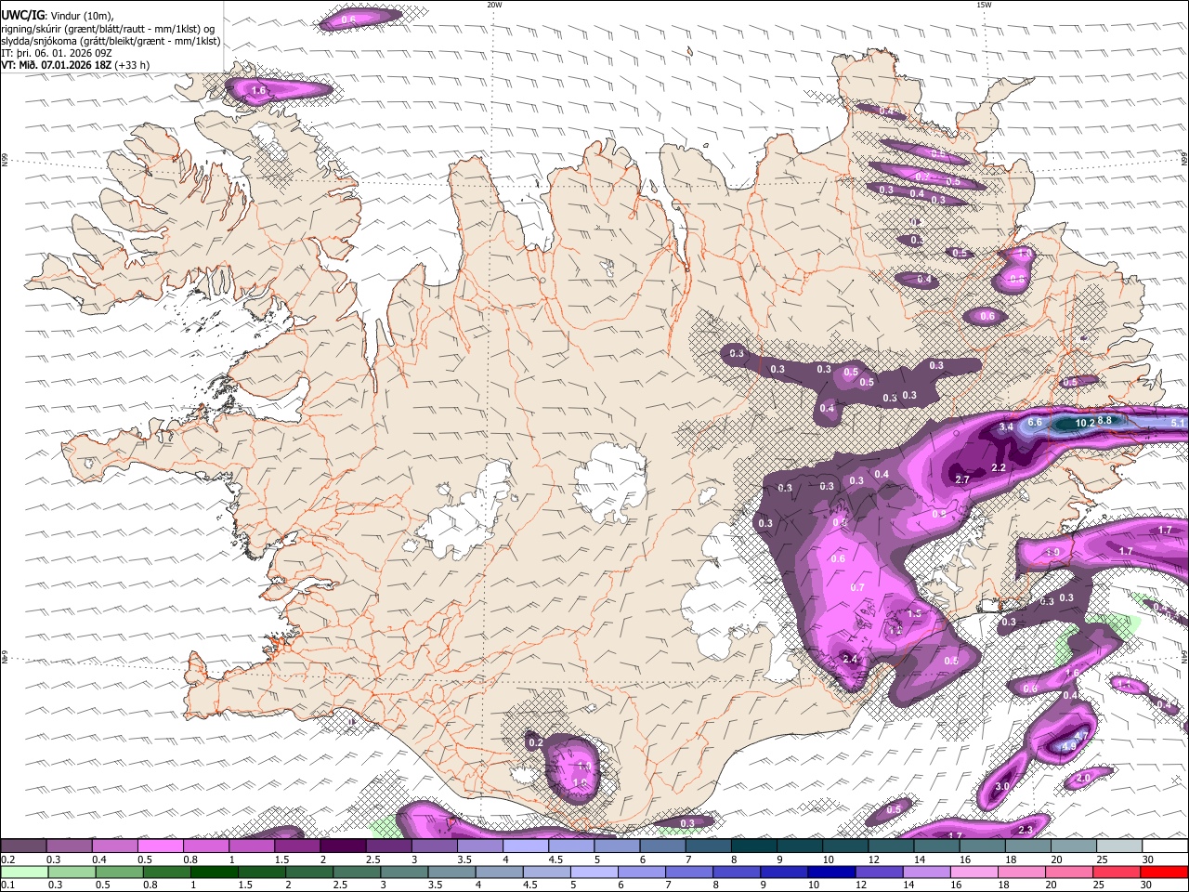The height and width of the screenshot is (892, 1189).
Task: Click the 6.6 precipitation value on the map
Action: pyautogui.click(x=1037, y=422)
